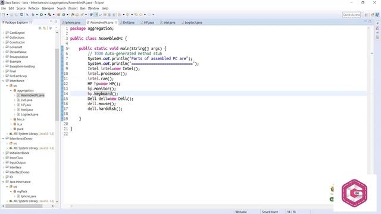Collapse the aggregation package
The width and height of the screenshot is (381, 214).
(11, 90)
